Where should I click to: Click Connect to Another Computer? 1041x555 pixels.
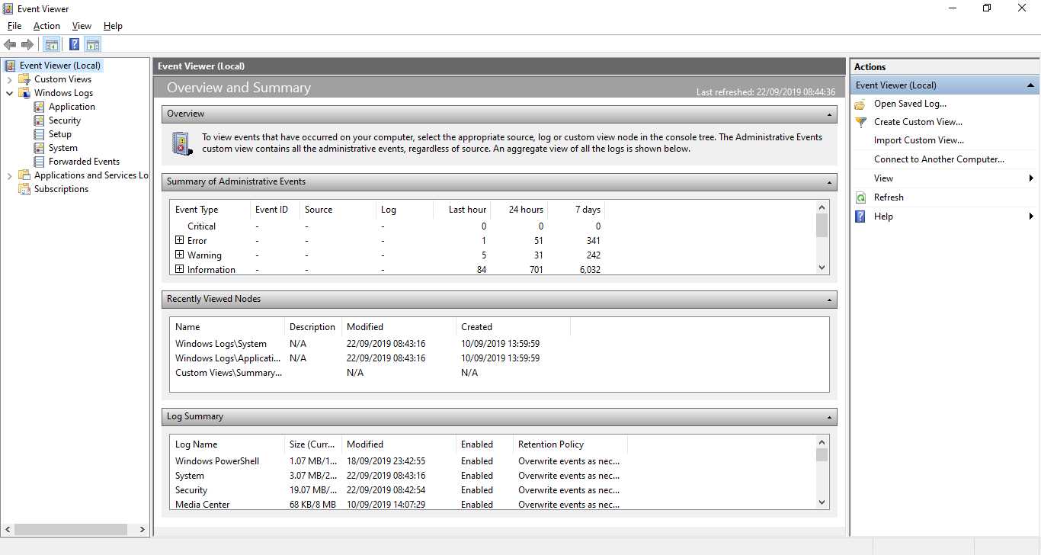[939, 159]
